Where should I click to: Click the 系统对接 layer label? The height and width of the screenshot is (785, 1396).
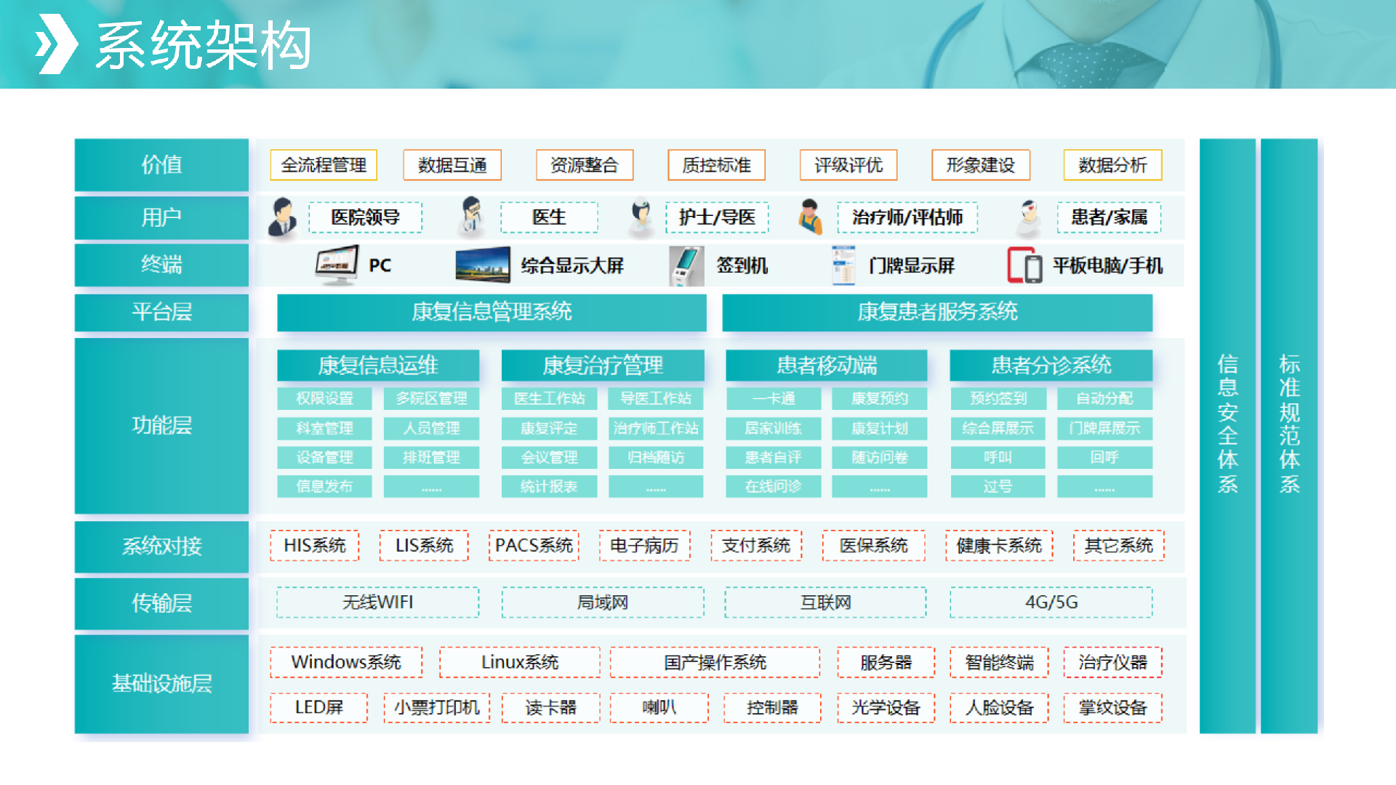(161, 546)
